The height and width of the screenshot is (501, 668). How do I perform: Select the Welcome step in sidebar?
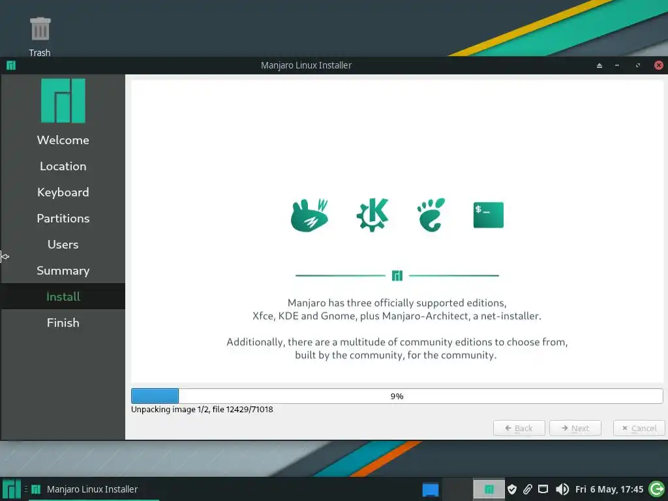tap(63, 140)
